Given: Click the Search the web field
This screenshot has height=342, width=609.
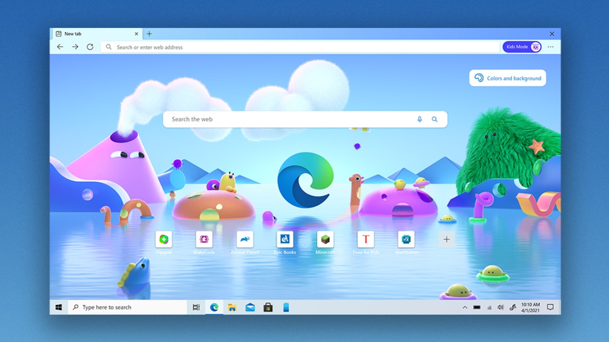Looking at the screenshot, I should point(284,119).
